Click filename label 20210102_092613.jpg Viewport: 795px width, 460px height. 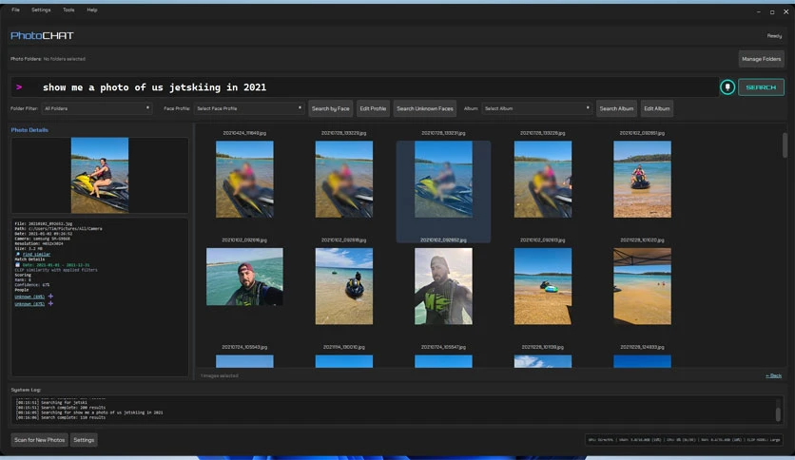tap(542, 240)
